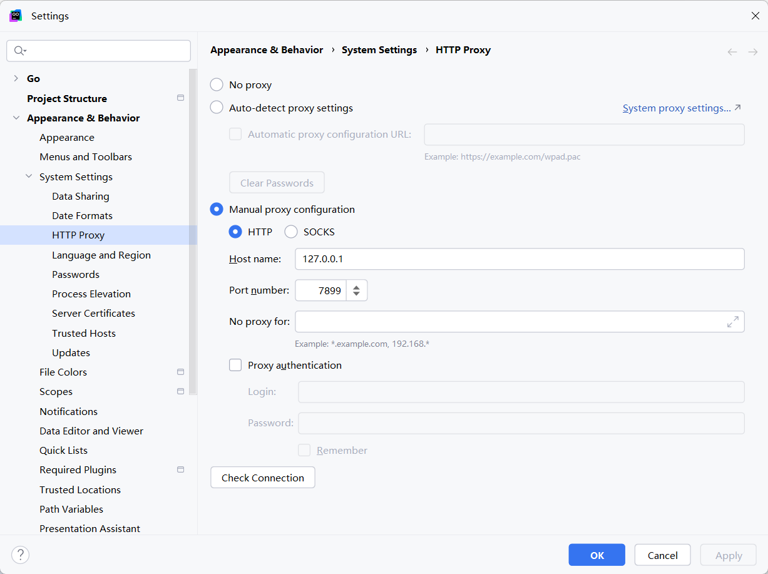Open the Passwords settings page

[x=76, y=274]
